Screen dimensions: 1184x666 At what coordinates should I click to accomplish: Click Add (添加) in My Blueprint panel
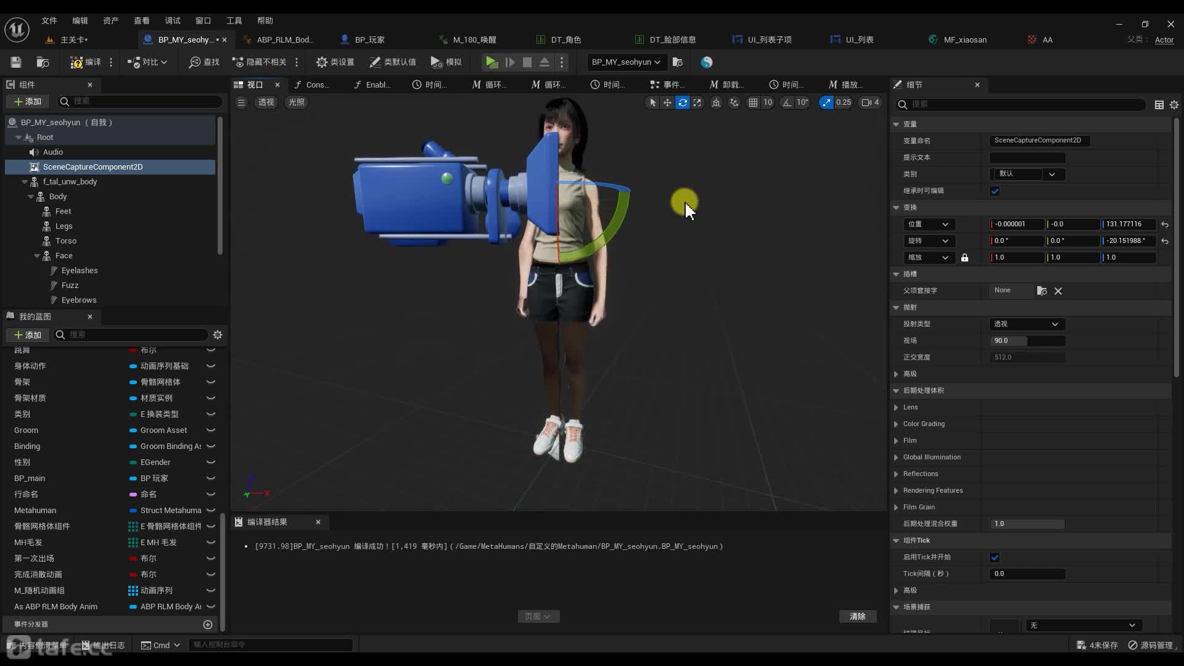coord(28,335)
